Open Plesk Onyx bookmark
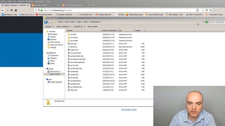 (x=27, y=15)
